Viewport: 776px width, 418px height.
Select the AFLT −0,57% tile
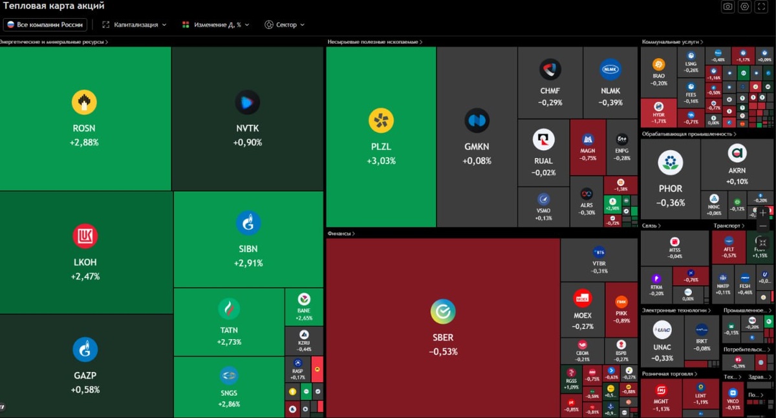(729, 247)
